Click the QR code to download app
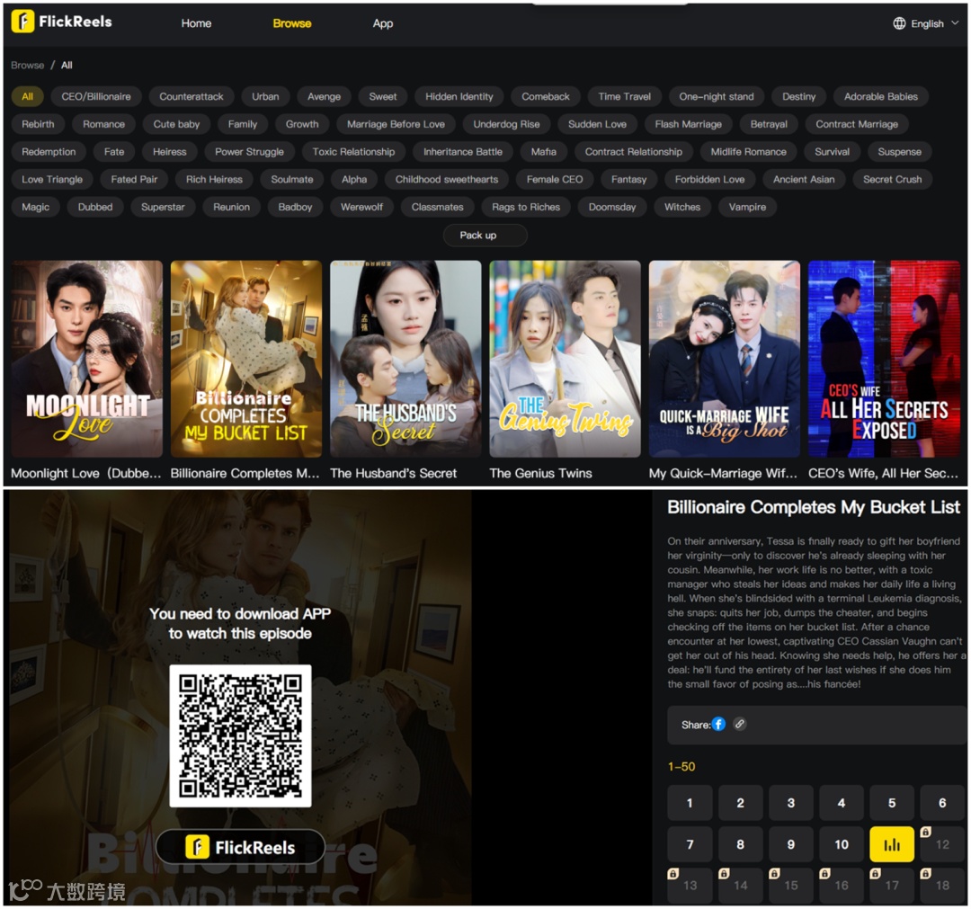 click(x=240, y=735)
